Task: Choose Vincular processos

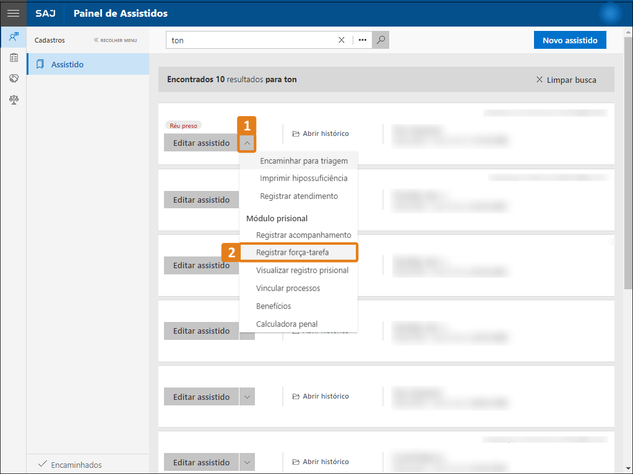Action: click(x=298, y=288)
